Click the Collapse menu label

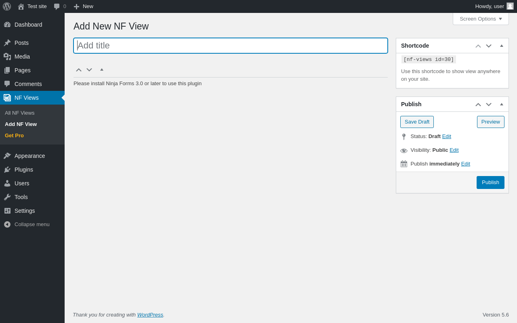click(x=32, y=224)
